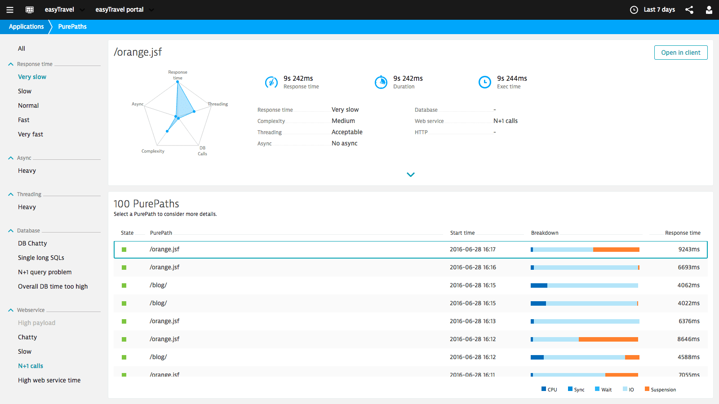Sort by PurePath column header
This screenshot has height=404, width=719.
click(161, 233)
